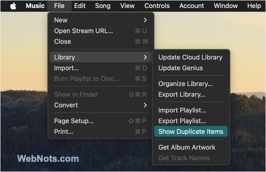Open the Window menu
Viewport: 266px width, 172px height.
[225, 6]
